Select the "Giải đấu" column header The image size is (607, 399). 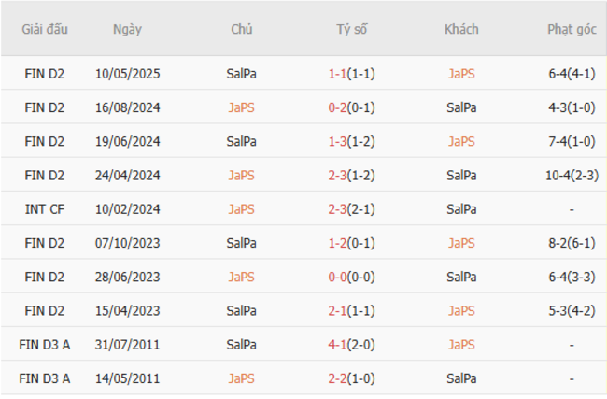pos(45,29)
